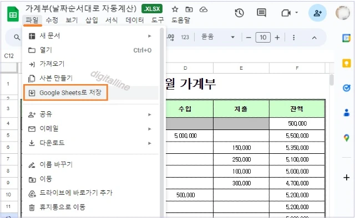Screen dimensions: 355x218
Task: Expand the 이메일 submenu arrow
Action: 150,129
